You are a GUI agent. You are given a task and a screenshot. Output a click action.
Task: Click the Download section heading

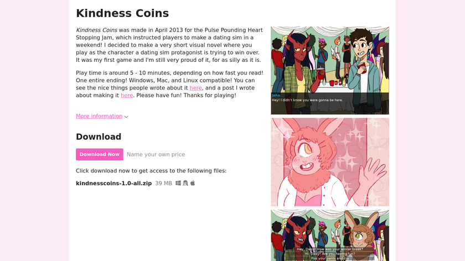99,137
